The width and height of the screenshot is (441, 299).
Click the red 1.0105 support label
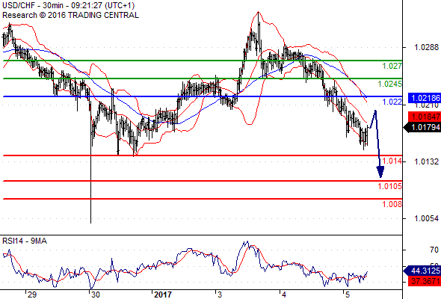coord(390,186)
